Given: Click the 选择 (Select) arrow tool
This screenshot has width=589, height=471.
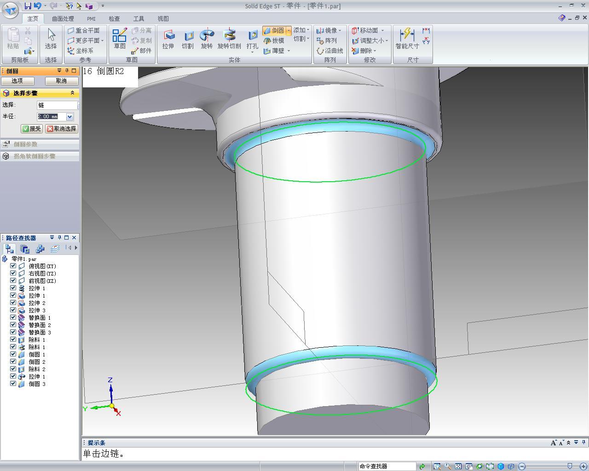Looking at the screenshot, I should click(51, 39).
